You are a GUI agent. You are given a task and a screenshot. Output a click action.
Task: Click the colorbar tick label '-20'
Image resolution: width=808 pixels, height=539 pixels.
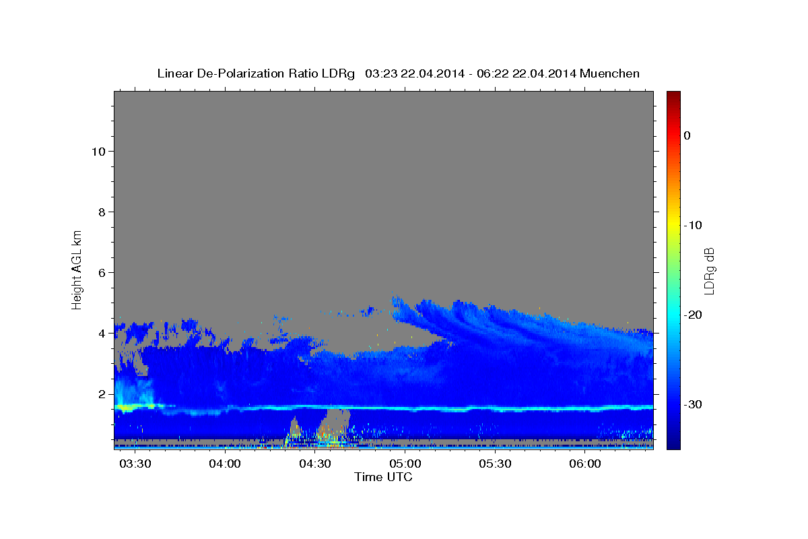coord(693,315)
